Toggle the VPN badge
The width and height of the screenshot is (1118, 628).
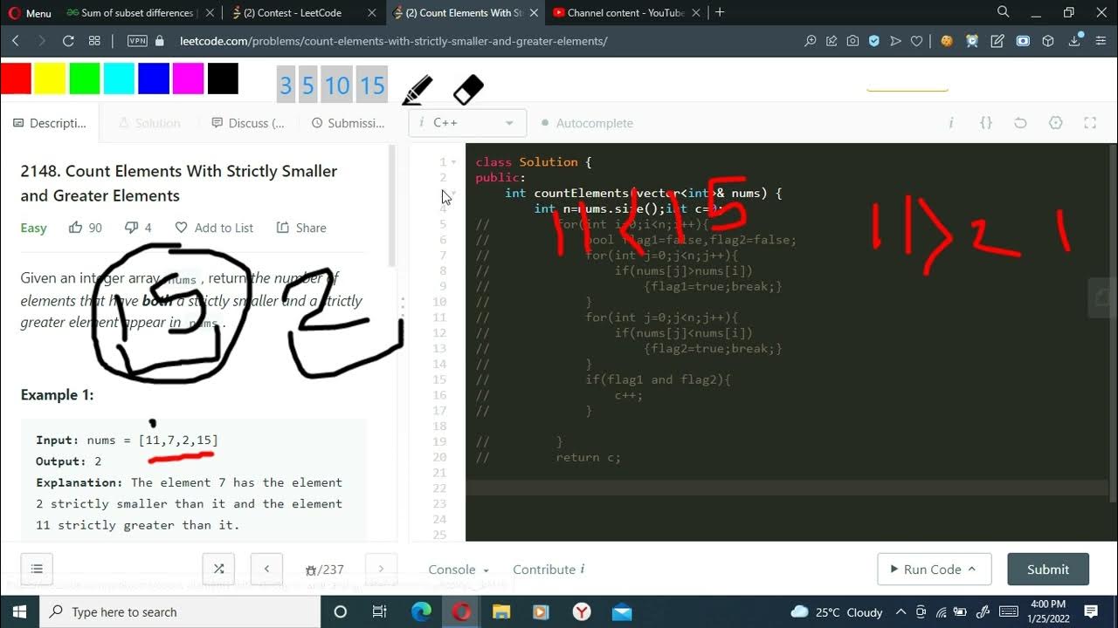(x=137, y=41)
